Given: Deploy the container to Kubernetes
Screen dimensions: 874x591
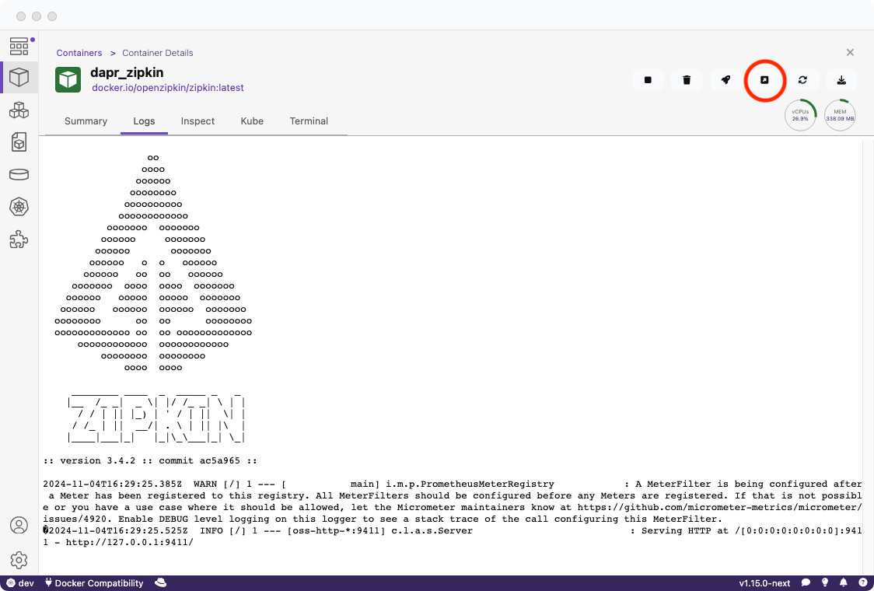Looking at the screenshot, I should tap(725, 80).
